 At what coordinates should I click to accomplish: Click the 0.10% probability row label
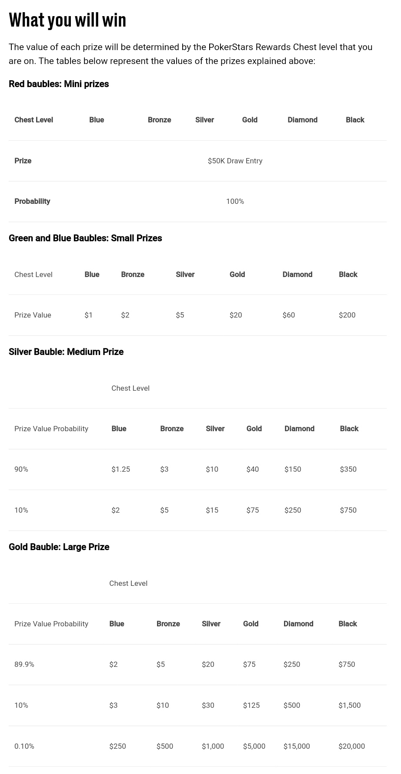[x=24, y=746]
